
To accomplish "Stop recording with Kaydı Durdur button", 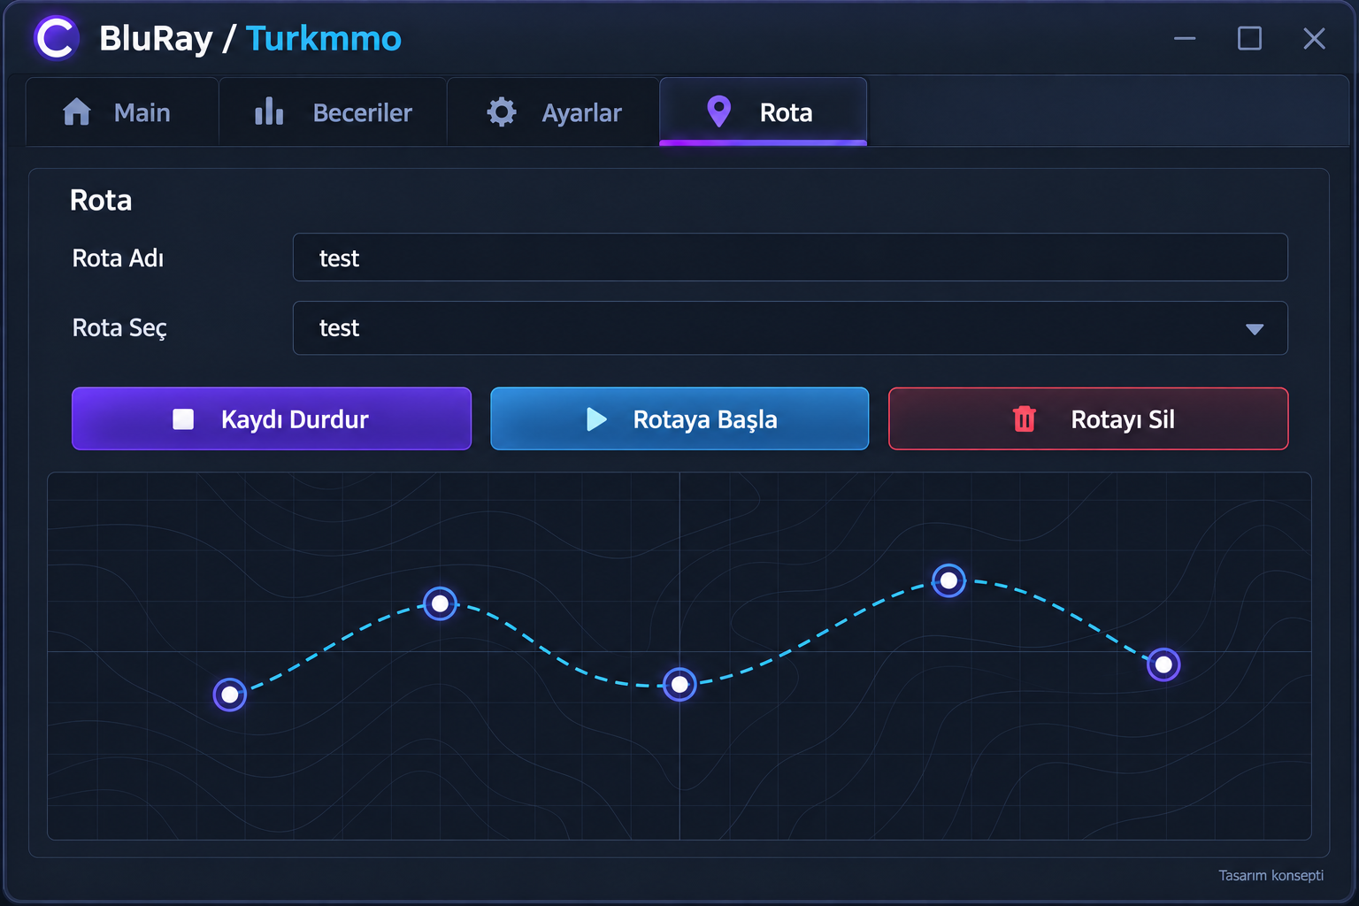I will tap(272, 418).
